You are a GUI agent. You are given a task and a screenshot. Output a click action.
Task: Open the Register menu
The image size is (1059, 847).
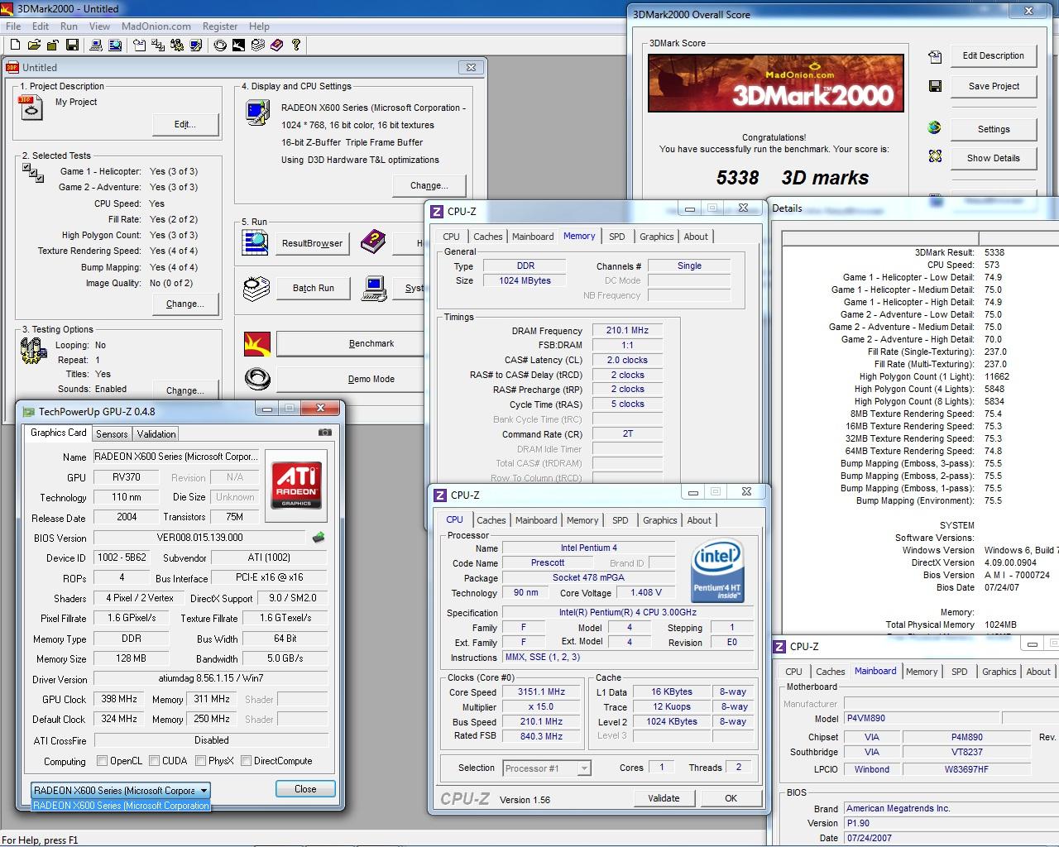pyautogui.click(x=220, y=26)
